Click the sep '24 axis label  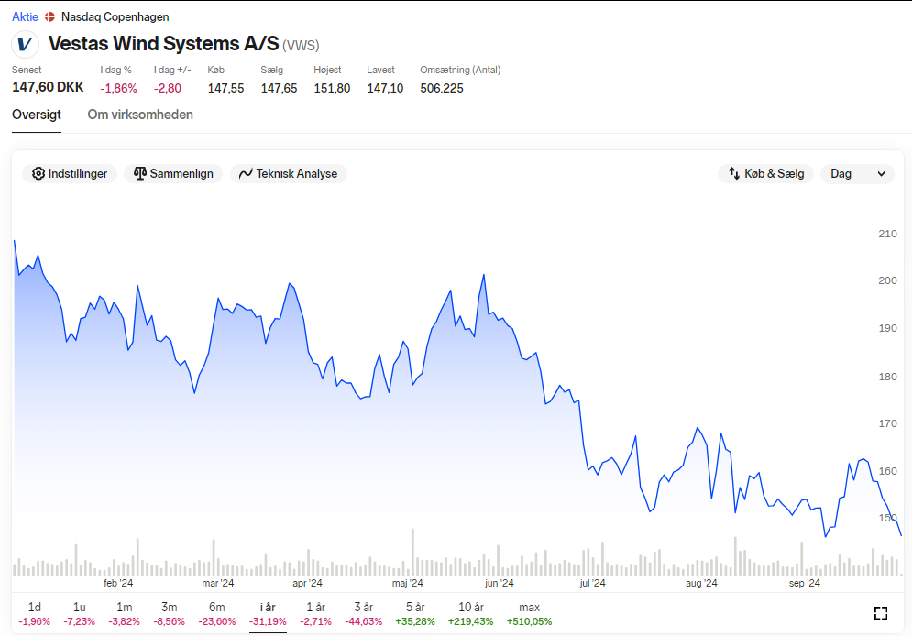tap(805, 583)
